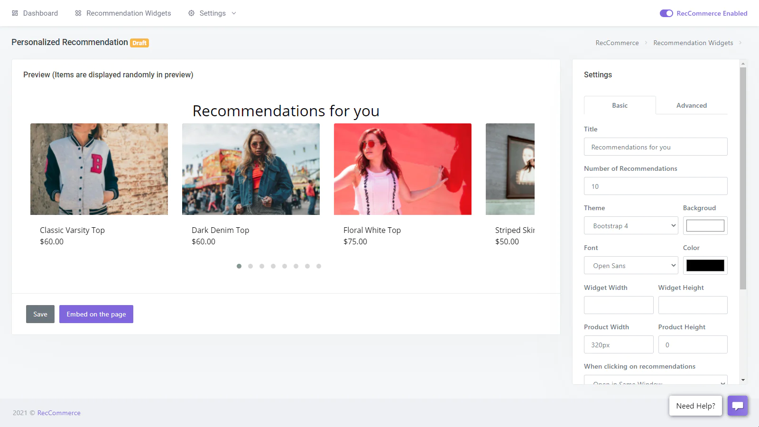The image size is (759, 427).
Task: Jump to the last carousel slide dot
Action: (319, 266)
